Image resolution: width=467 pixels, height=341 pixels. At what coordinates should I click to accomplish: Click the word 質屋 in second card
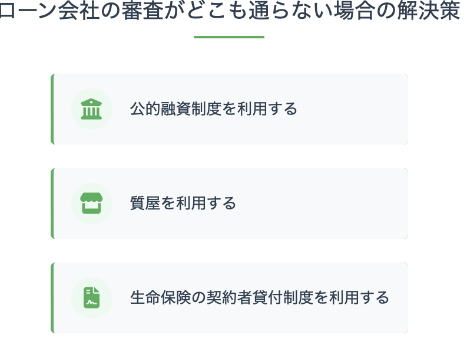[x=145, y=203]
